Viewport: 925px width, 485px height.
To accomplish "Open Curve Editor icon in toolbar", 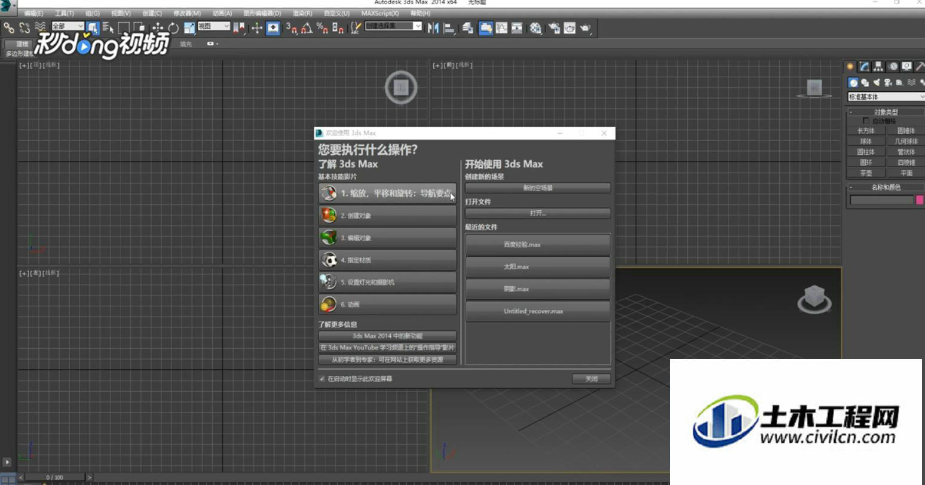I will pos(501,27).
